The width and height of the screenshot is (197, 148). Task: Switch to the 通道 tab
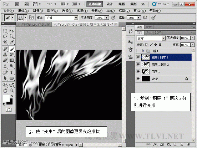(x=148, y=33)
